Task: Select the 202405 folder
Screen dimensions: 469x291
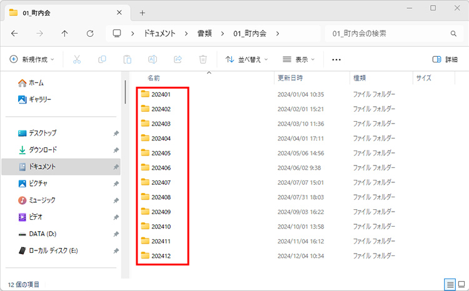Action: 156,153
